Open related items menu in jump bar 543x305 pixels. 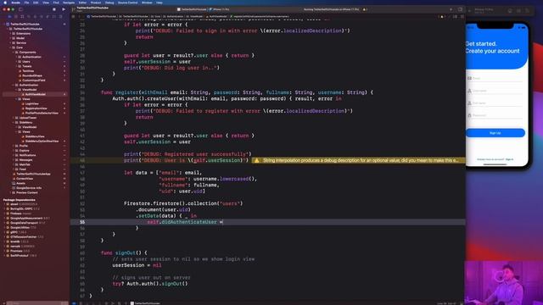73,16
